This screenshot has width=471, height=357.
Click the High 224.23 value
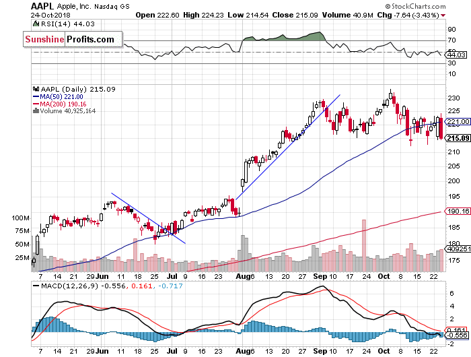pos(203,15)
